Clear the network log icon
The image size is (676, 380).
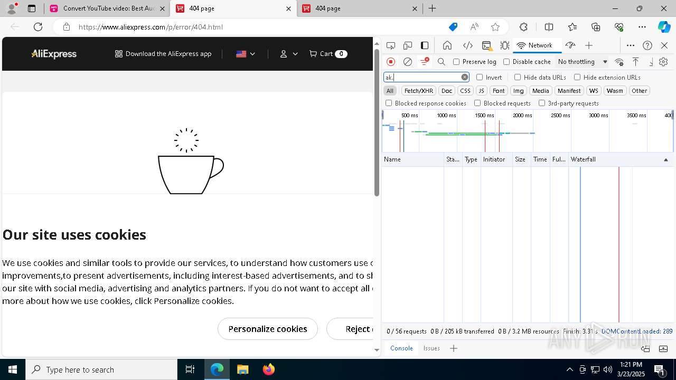click(408, 62)
